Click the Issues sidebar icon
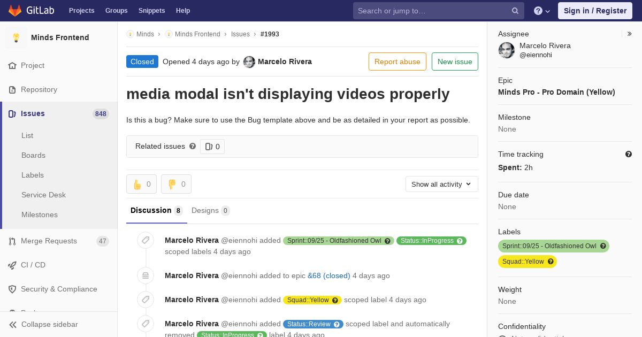 pos(12,113)
